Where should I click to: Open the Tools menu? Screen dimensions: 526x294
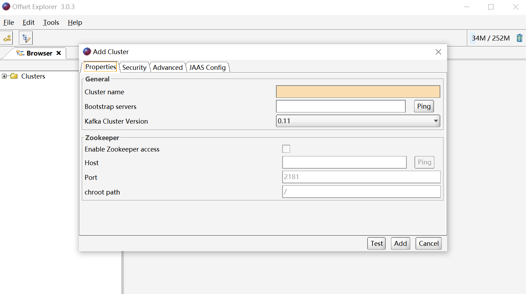point(51,22)
